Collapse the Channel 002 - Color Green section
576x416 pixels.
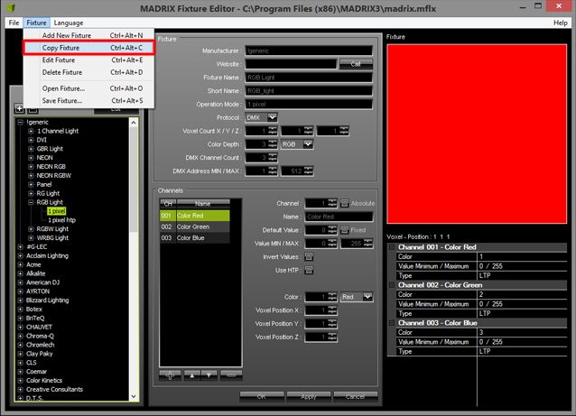(392, 285)
